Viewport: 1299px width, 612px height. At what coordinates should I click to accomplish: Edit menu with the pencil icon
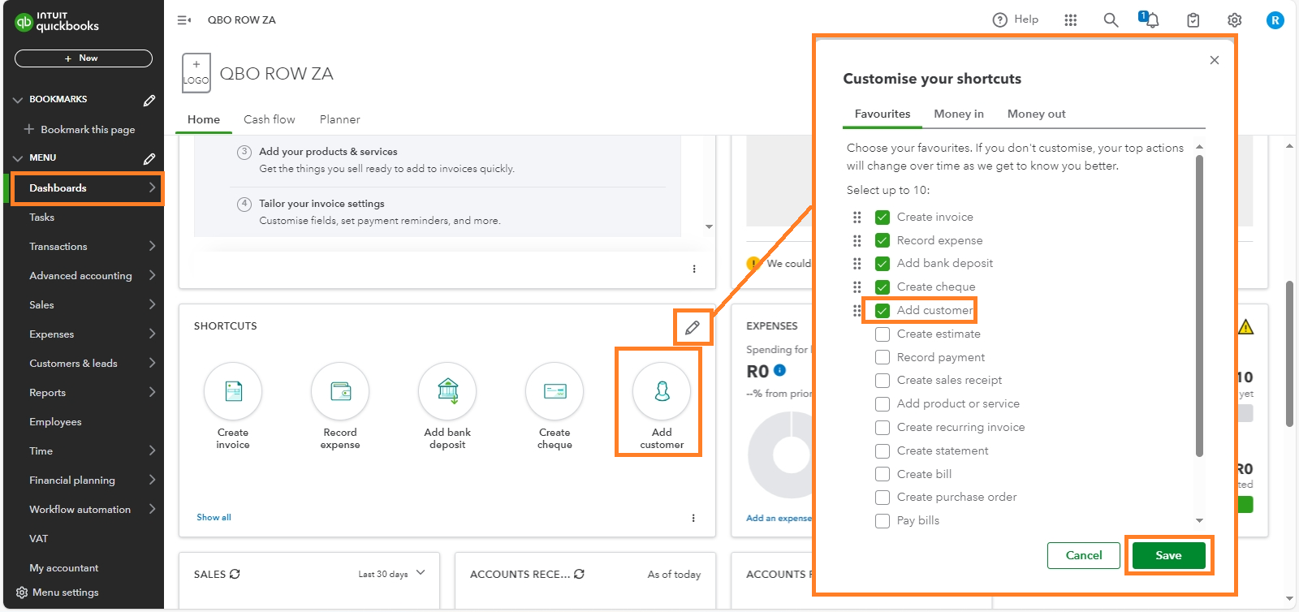149,158
